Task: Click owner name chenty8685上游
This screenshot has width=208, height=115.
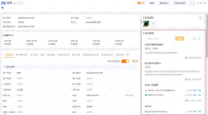Action: tap(93, 22)
